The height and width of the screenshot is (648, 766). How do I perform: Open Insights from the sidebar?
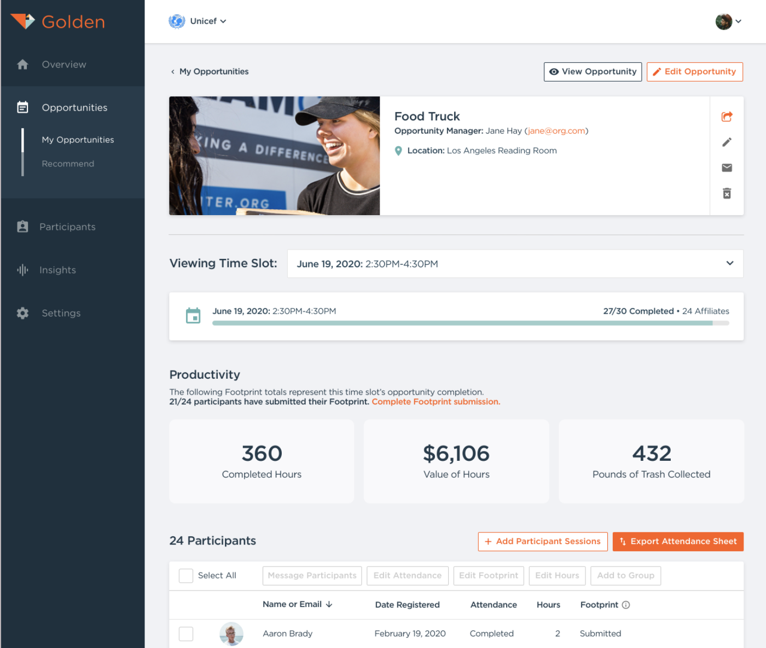pos(57,270)
